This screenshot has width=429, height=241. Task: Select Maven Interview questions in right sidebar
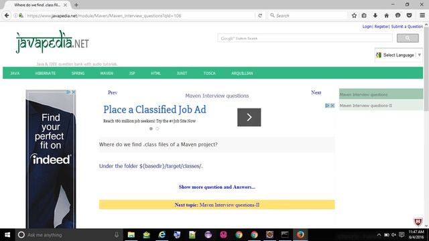click(381, 94)
